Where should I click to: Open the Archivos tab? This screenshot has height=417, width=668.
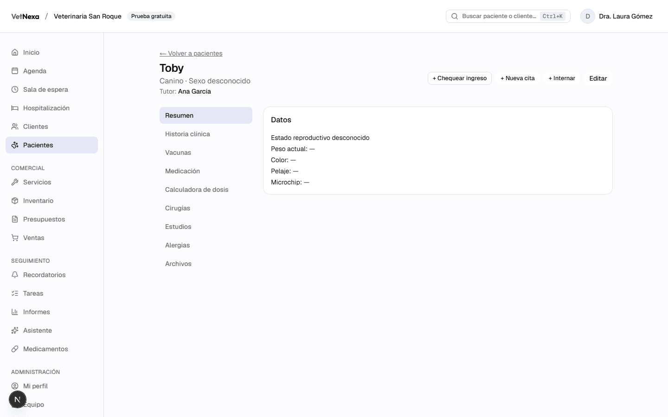pyautogui.click(x=206, y=264)
